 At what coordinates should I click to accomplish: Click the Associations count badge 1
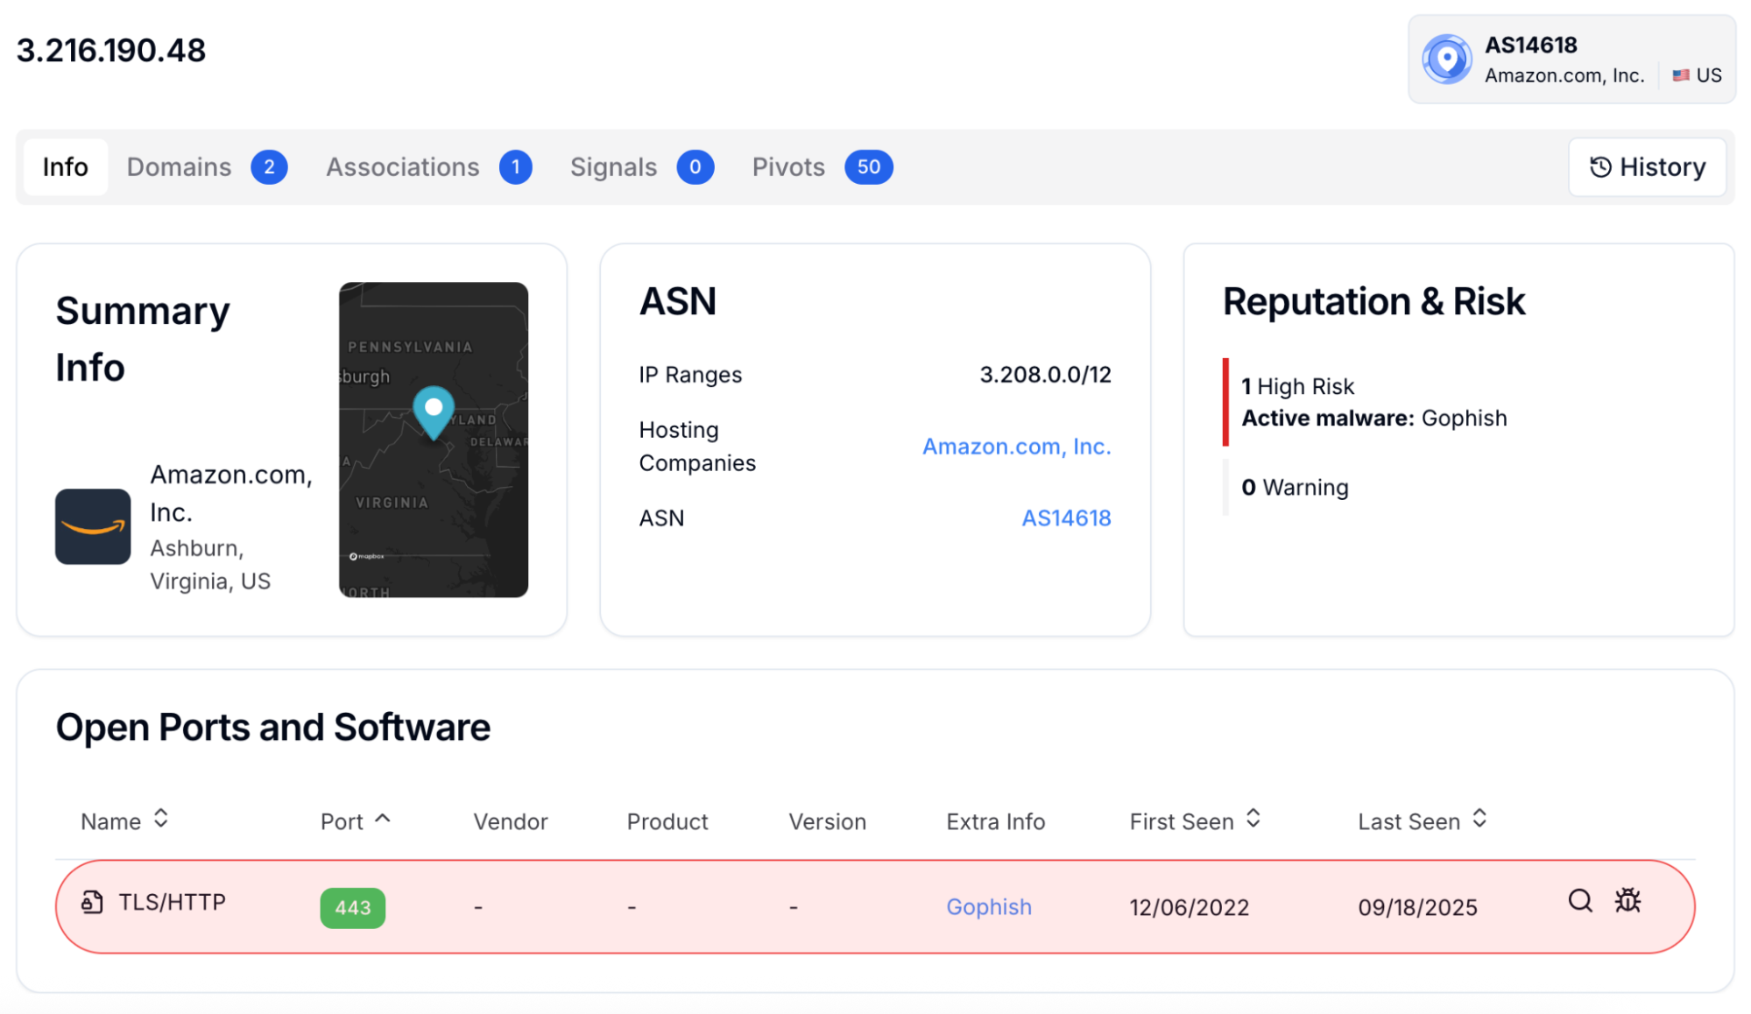pyautogui.click(x=515, y=167)
